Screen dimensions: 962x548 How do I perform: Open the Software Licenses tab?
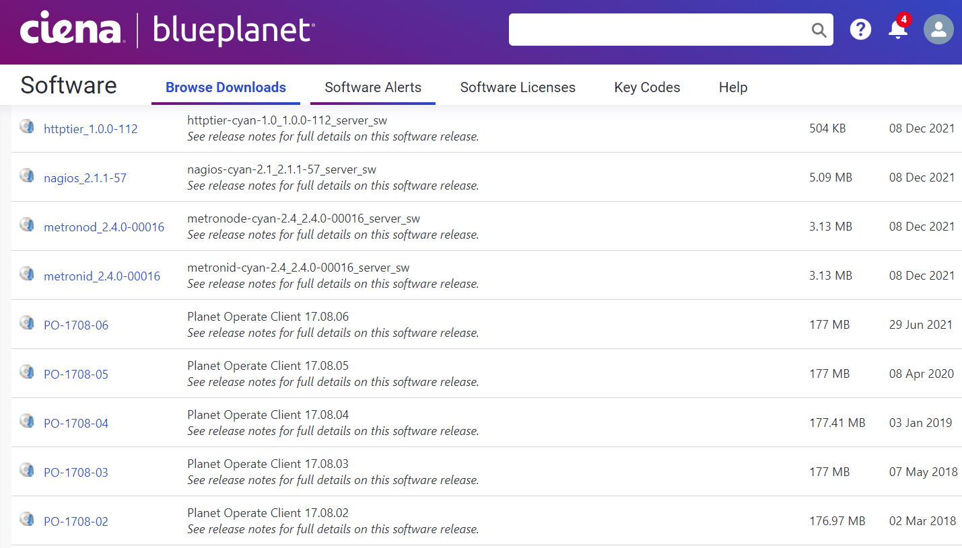[518, 87]
